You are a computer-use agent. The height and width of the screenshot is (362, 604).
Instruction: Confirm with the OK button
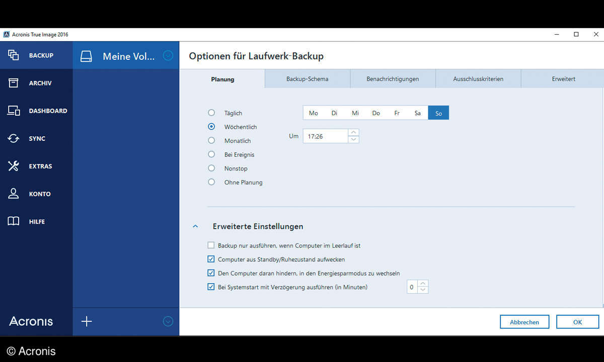tap(577, 322)
